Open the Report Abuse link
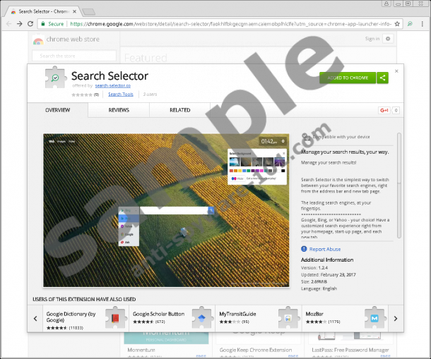The image size is (431, 359). 324,249
